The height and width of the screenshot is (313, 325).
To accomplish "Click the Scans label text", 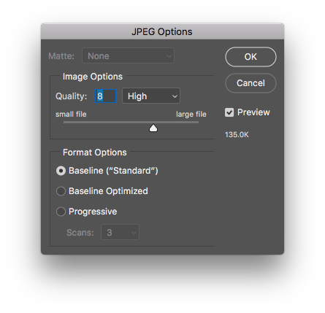I will coord(80,233).
